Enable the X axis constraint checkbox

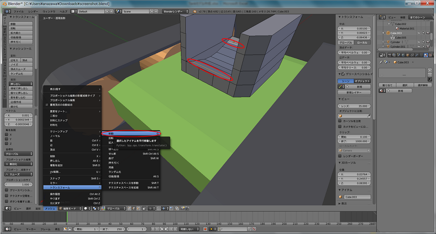tap(7, 134)
